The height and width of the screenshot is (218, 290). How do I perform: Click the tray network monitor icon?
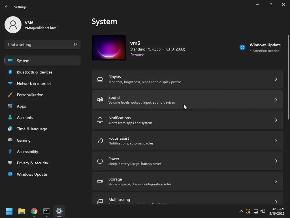[x=256, y=211]
